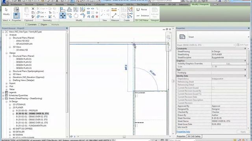Viewport: 252px width, 141px height.
Task: Expand the Export tree node
Action: 6,83
